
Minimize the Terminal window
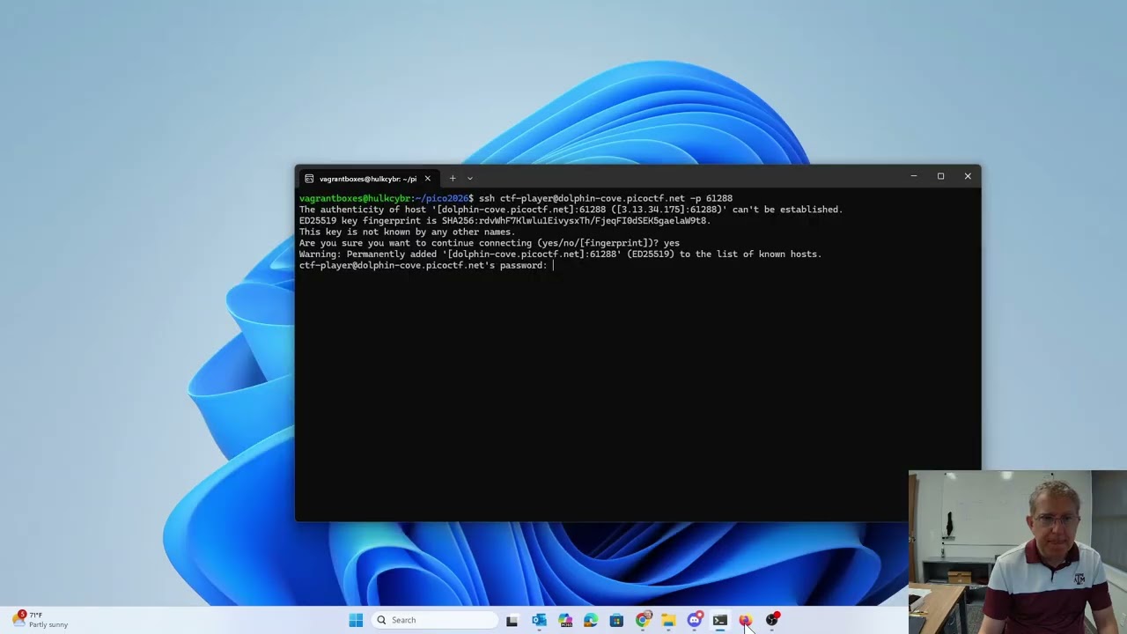pos(914,176)
